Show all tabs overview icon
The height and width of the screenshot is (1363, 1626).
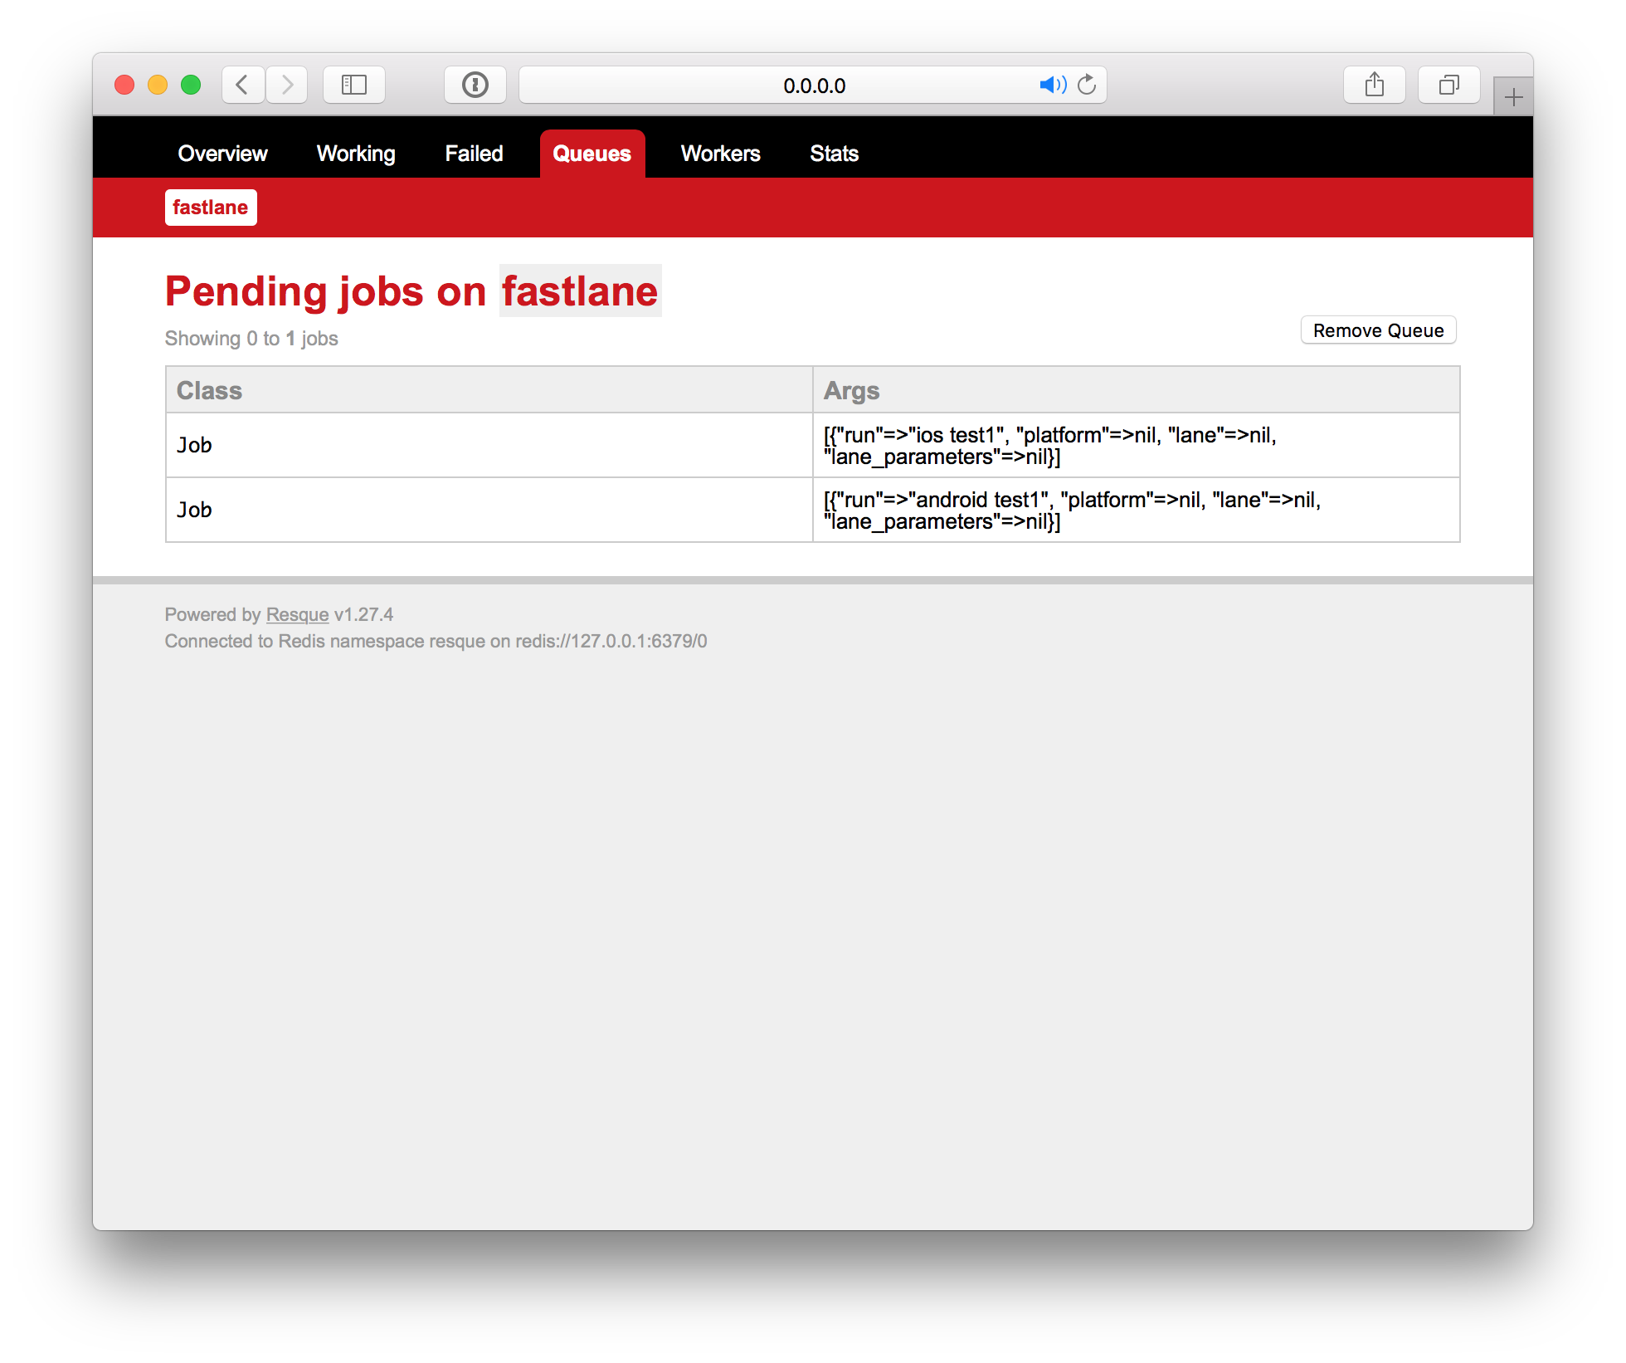click(x=1448, y=85)
